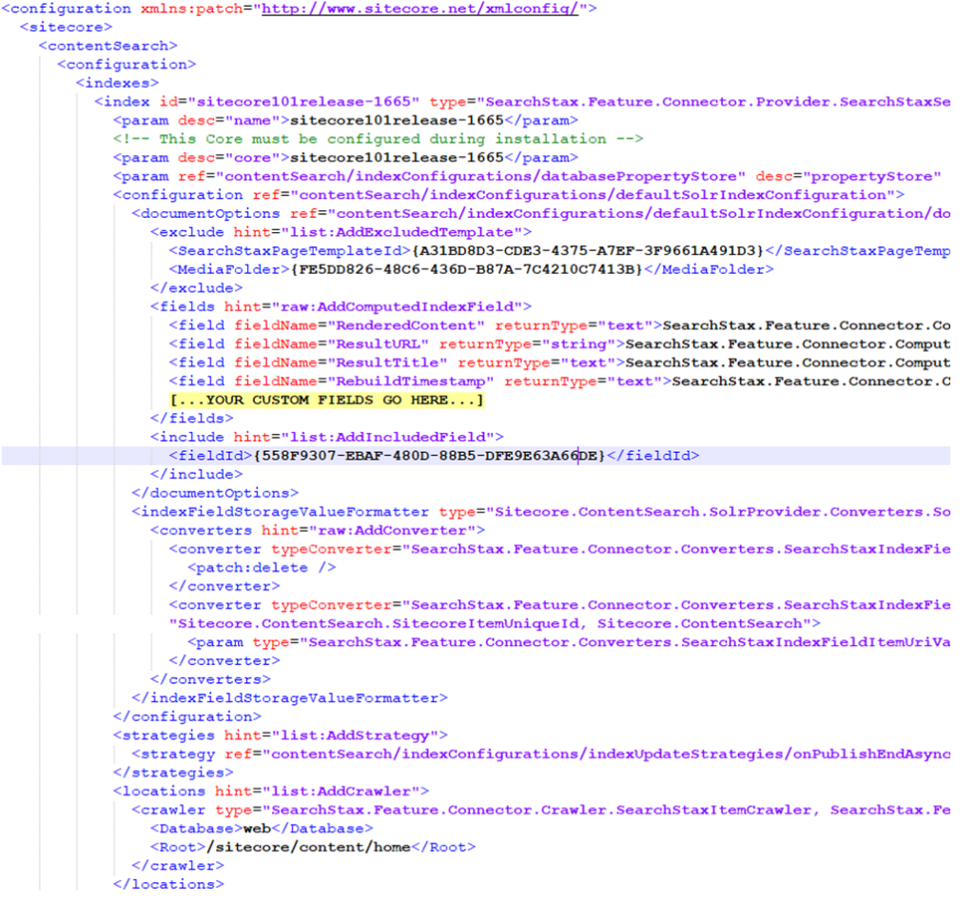The image size is (974, 902).
Task: Select the fieldId GUID on the highlighted line
Action: pos(429,456)
